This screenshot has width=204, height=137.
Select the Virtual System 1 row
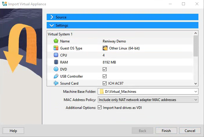120,34
